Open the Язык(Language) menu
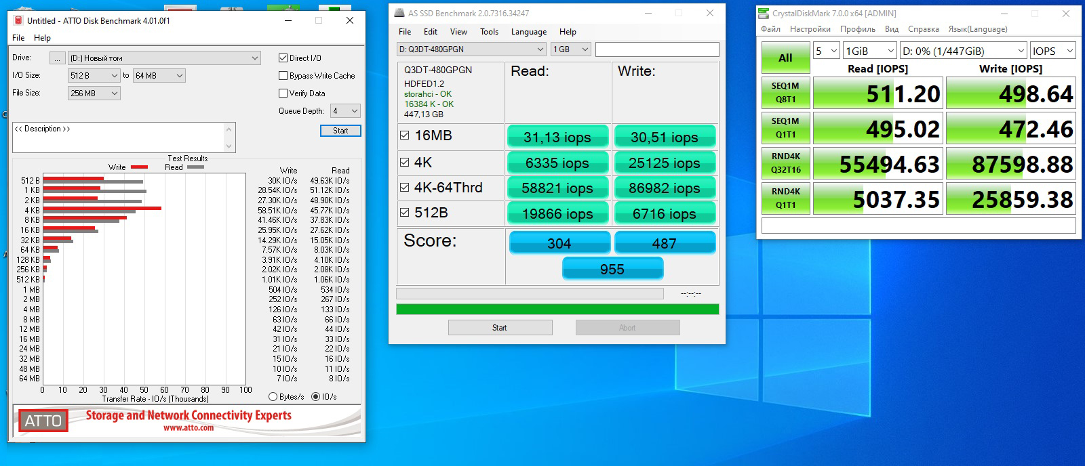The image size is (1085, 466). 977,29
